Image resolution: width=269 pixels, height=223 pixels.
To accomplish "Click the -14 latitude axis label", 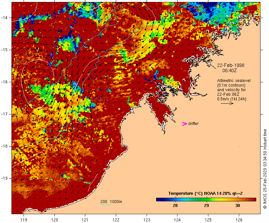I will click(x=4, y=18).
